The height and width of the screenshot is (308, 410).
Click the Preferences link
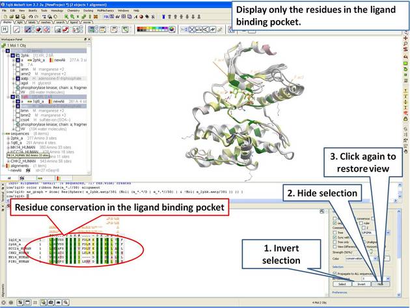340,292
